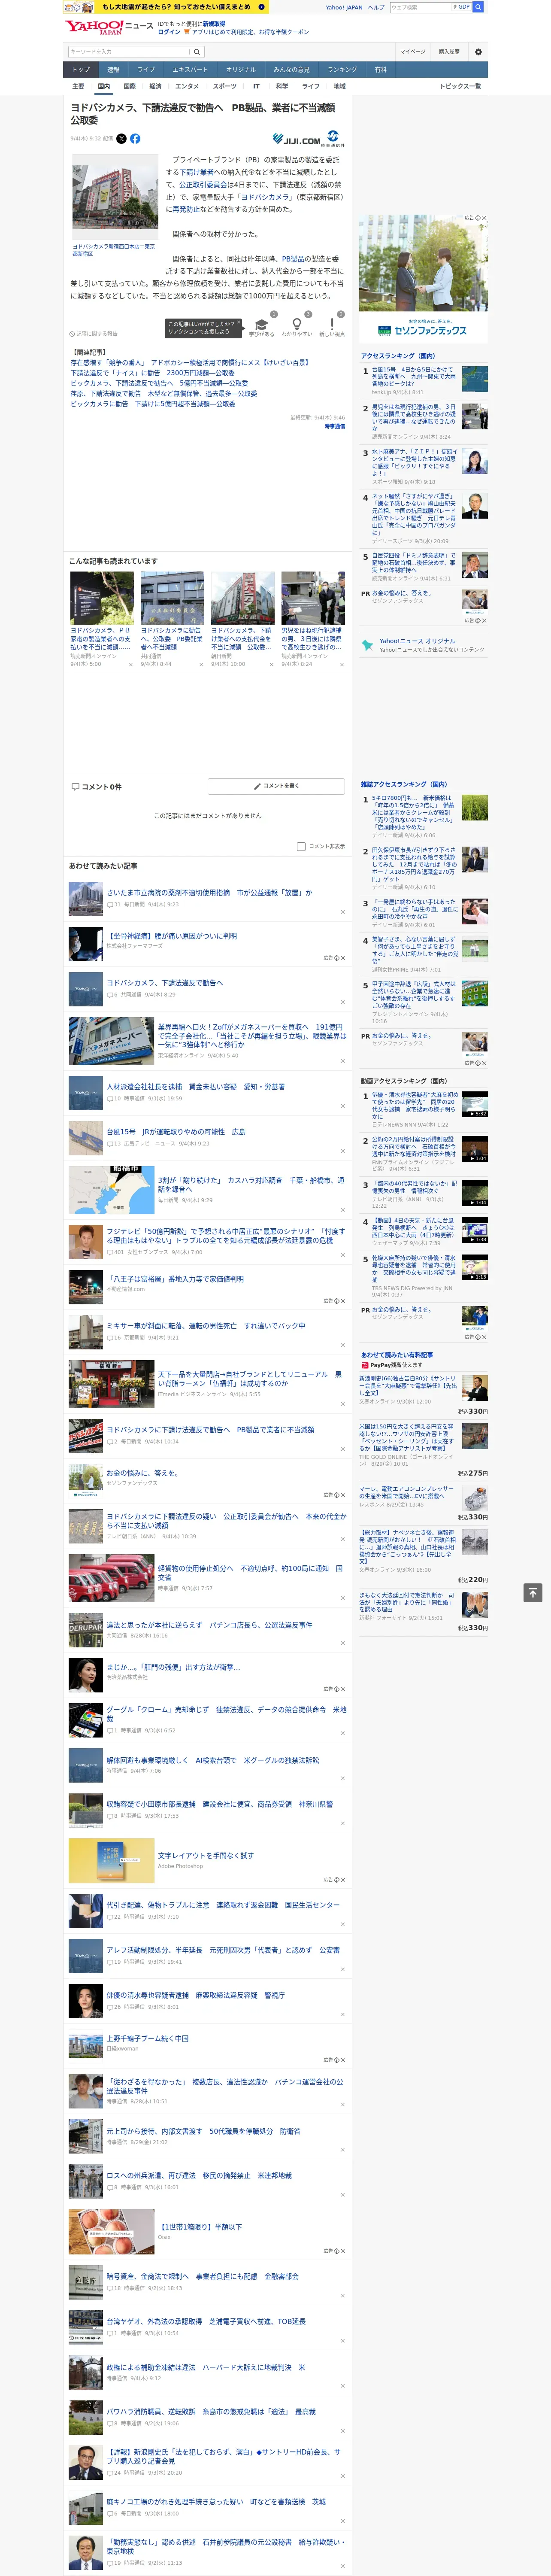
Task: Open the Yahoo! JAPAN link in header
Action: pyautogui.click(x=344, y=7)
